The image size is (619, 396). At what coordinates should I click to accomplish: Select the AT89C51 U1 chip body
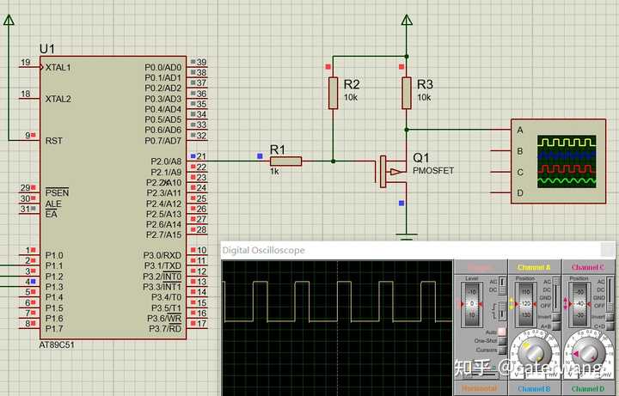[x=113, y=198]
